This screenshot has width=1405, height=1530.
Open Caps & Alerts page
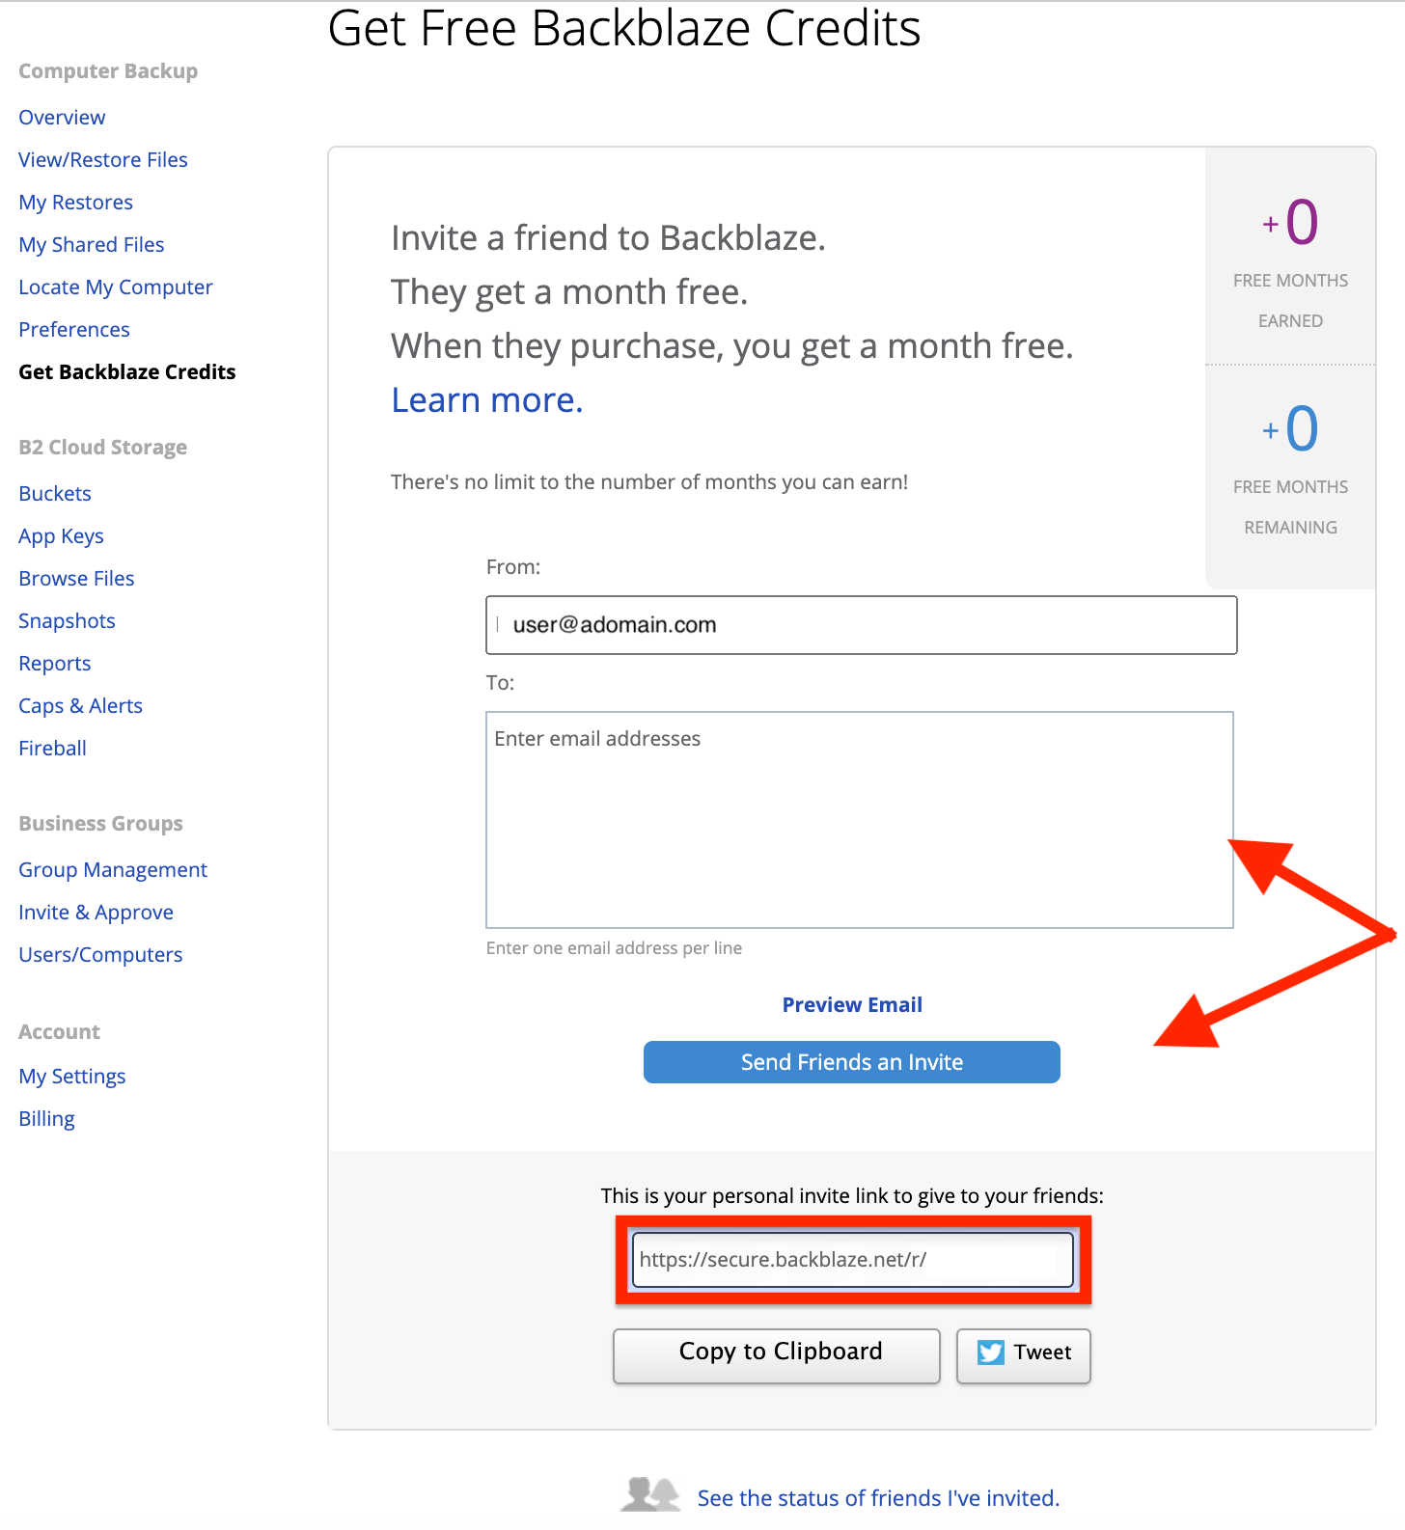click(x=80, y=706)
